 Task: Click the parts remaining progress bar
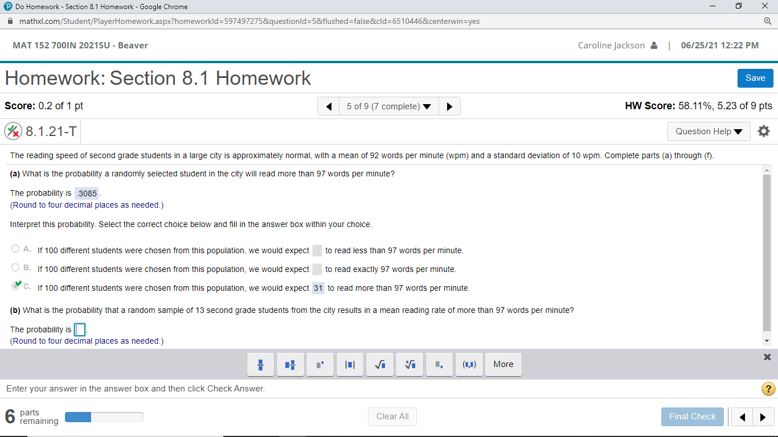104,417
